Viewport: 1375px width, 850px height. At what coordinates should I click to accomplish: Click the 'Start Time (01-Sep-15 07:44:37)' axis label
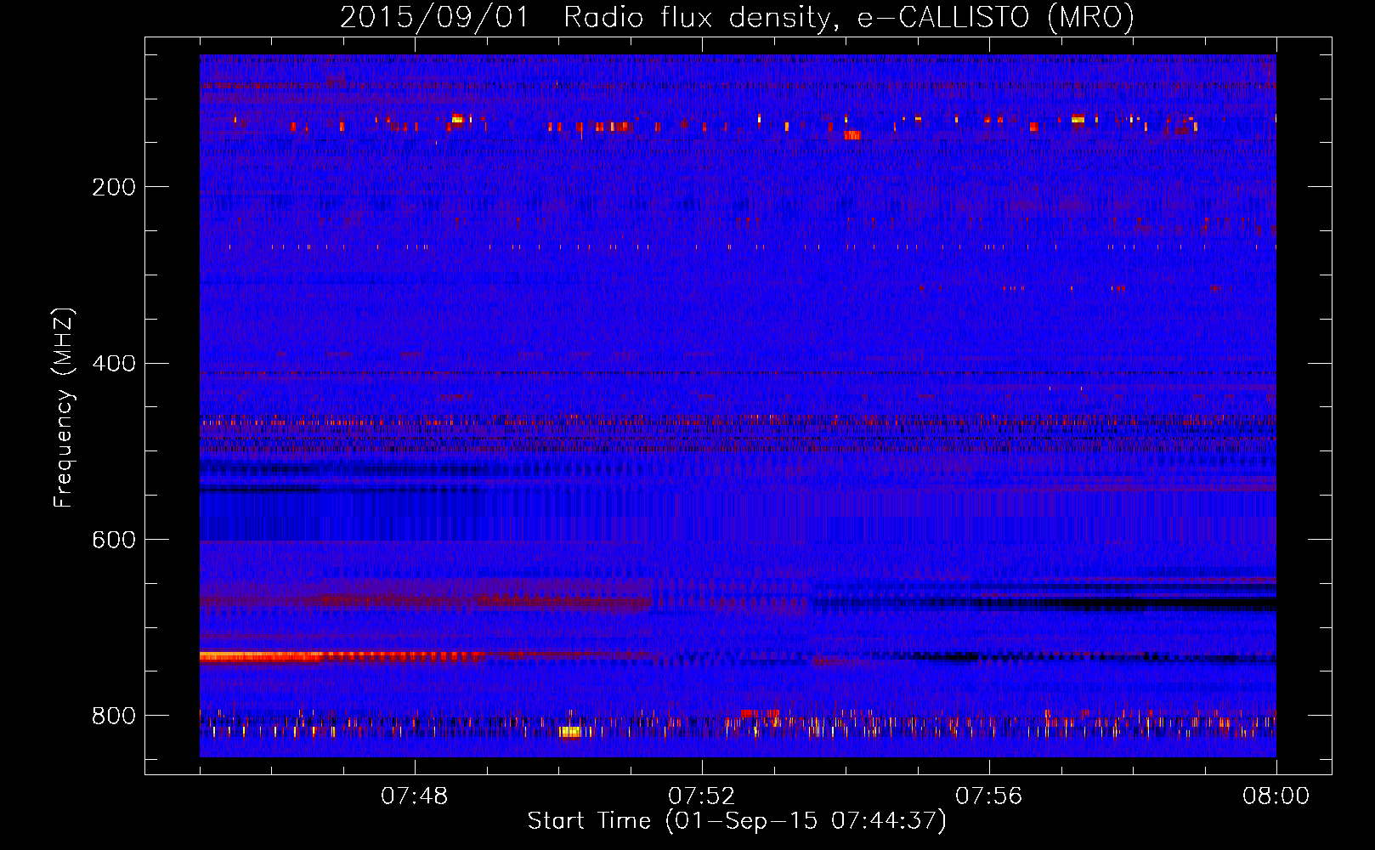click(x=737, y=821)
